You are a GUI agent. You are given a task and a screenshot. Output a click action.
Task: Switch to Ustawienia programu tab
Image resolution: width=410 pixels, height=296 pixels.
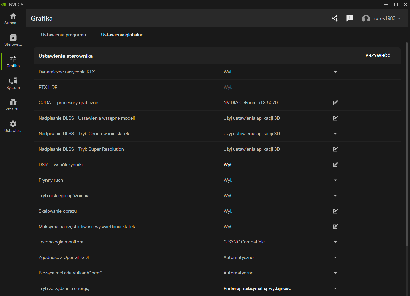pyautogui.click(x=64, y=35)
